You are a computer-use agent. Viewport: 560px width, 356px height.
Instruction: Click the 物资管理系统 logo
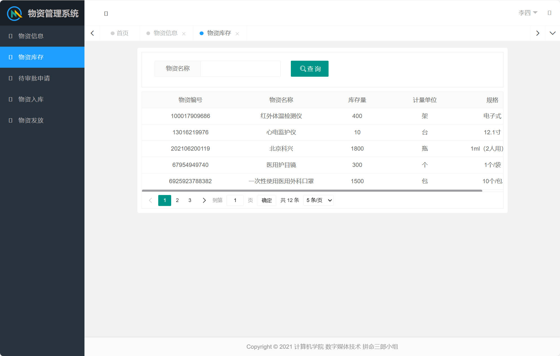coord(42,13)
